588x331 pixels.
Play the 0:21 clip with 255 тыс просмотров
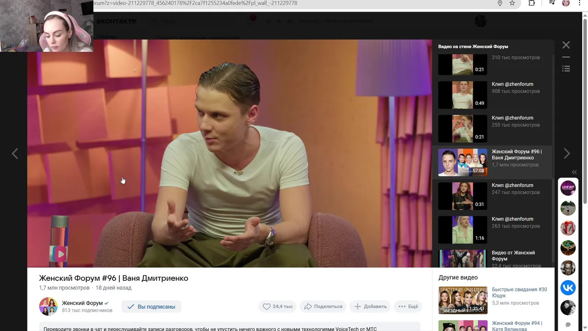pos(463,129)
